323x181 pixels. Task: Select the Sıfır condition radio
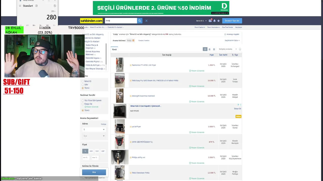coord(83,85)
